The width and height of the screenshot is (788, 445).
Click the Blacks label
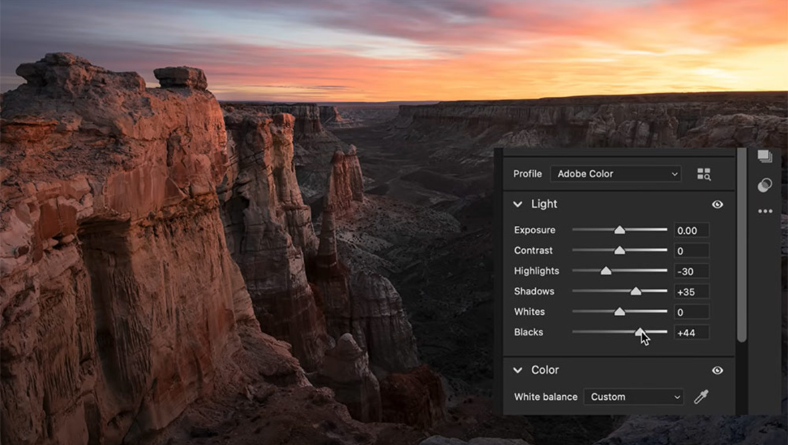[528, 332]
